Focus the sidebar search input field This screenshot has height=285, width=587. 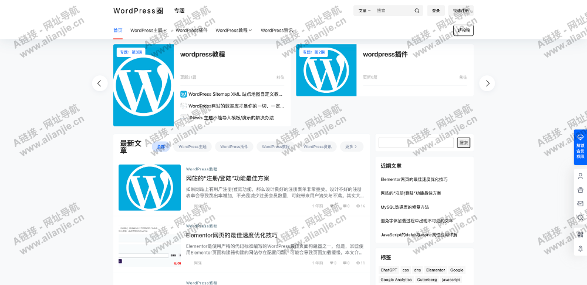coord(416,142)
